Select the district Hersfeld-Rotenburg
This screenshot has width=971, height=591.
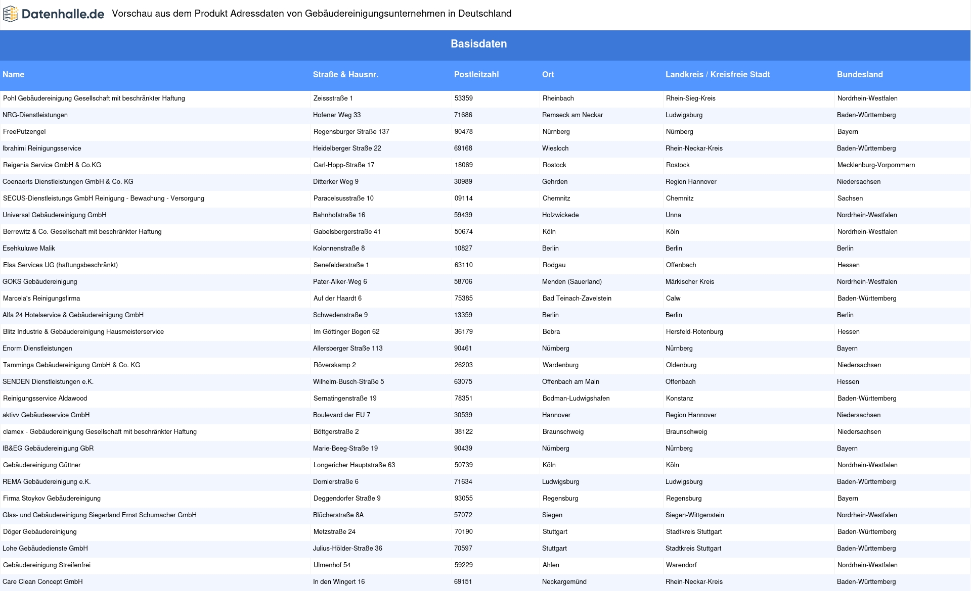(694, 332)
